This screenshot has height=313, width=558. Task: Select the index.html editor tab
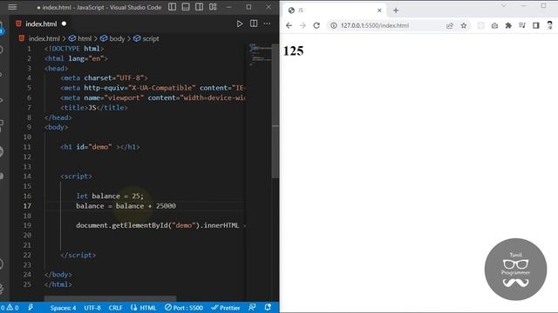pos(41,23)
